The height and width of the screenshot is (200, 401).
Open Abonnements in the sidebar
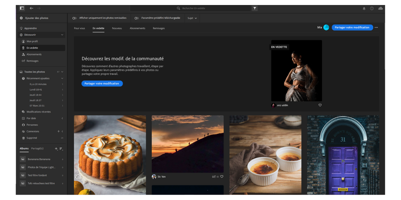[32, 54]
